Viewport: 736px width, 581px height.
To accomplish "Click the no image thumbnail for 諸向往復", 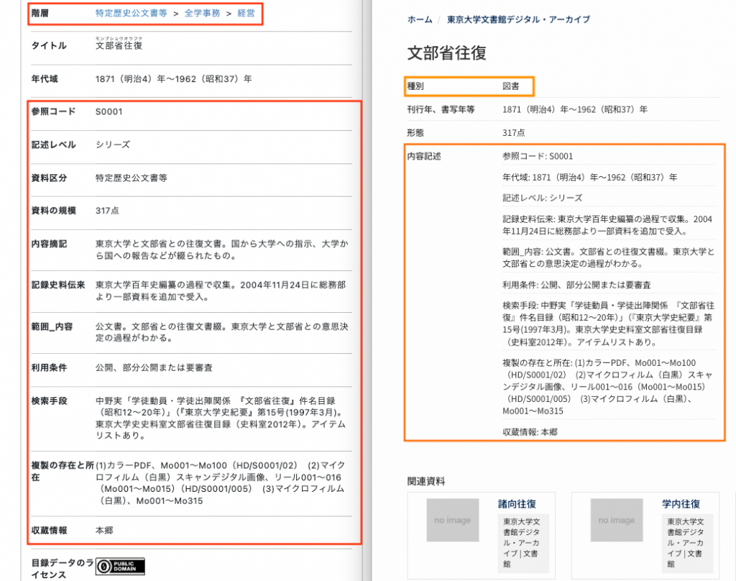I will coord(453,520).
